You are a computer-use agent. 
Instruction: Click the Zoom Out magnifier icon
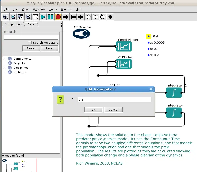(28, 17)
